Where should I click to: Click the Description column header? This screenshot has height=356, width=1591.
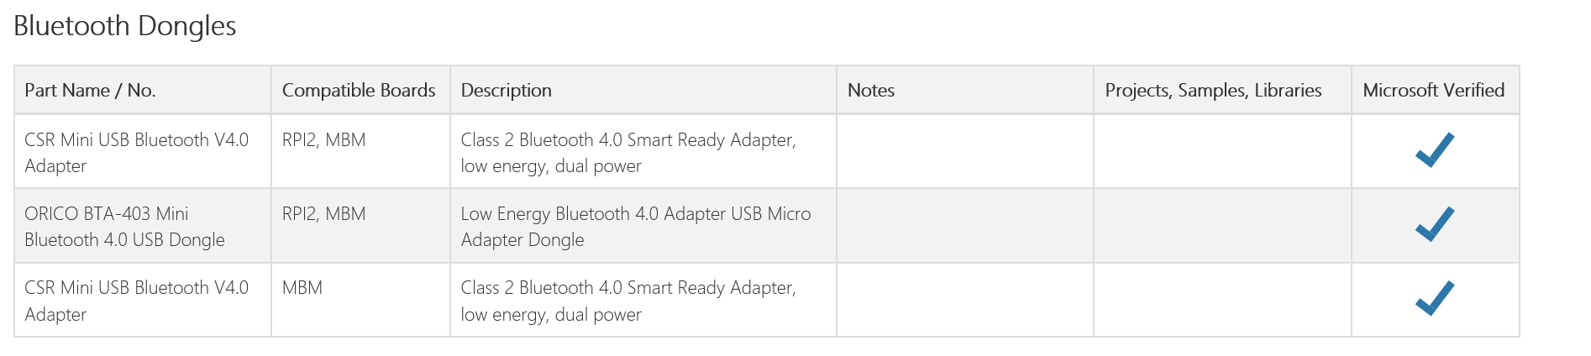507,90
